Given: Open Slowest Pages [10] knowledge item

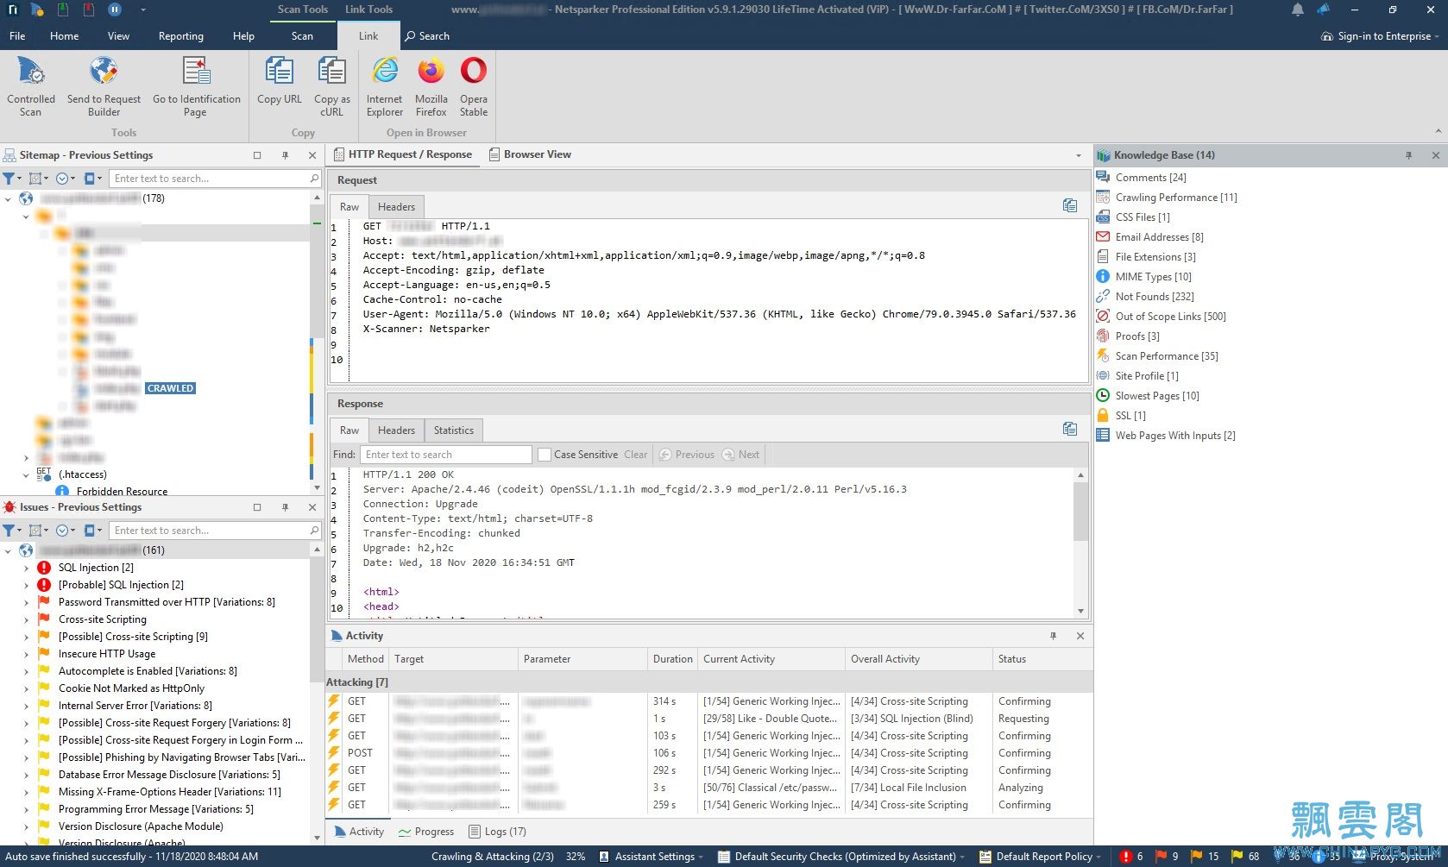Looking at the screenshot, I should pyautogui.click(x=1156, y=395).
